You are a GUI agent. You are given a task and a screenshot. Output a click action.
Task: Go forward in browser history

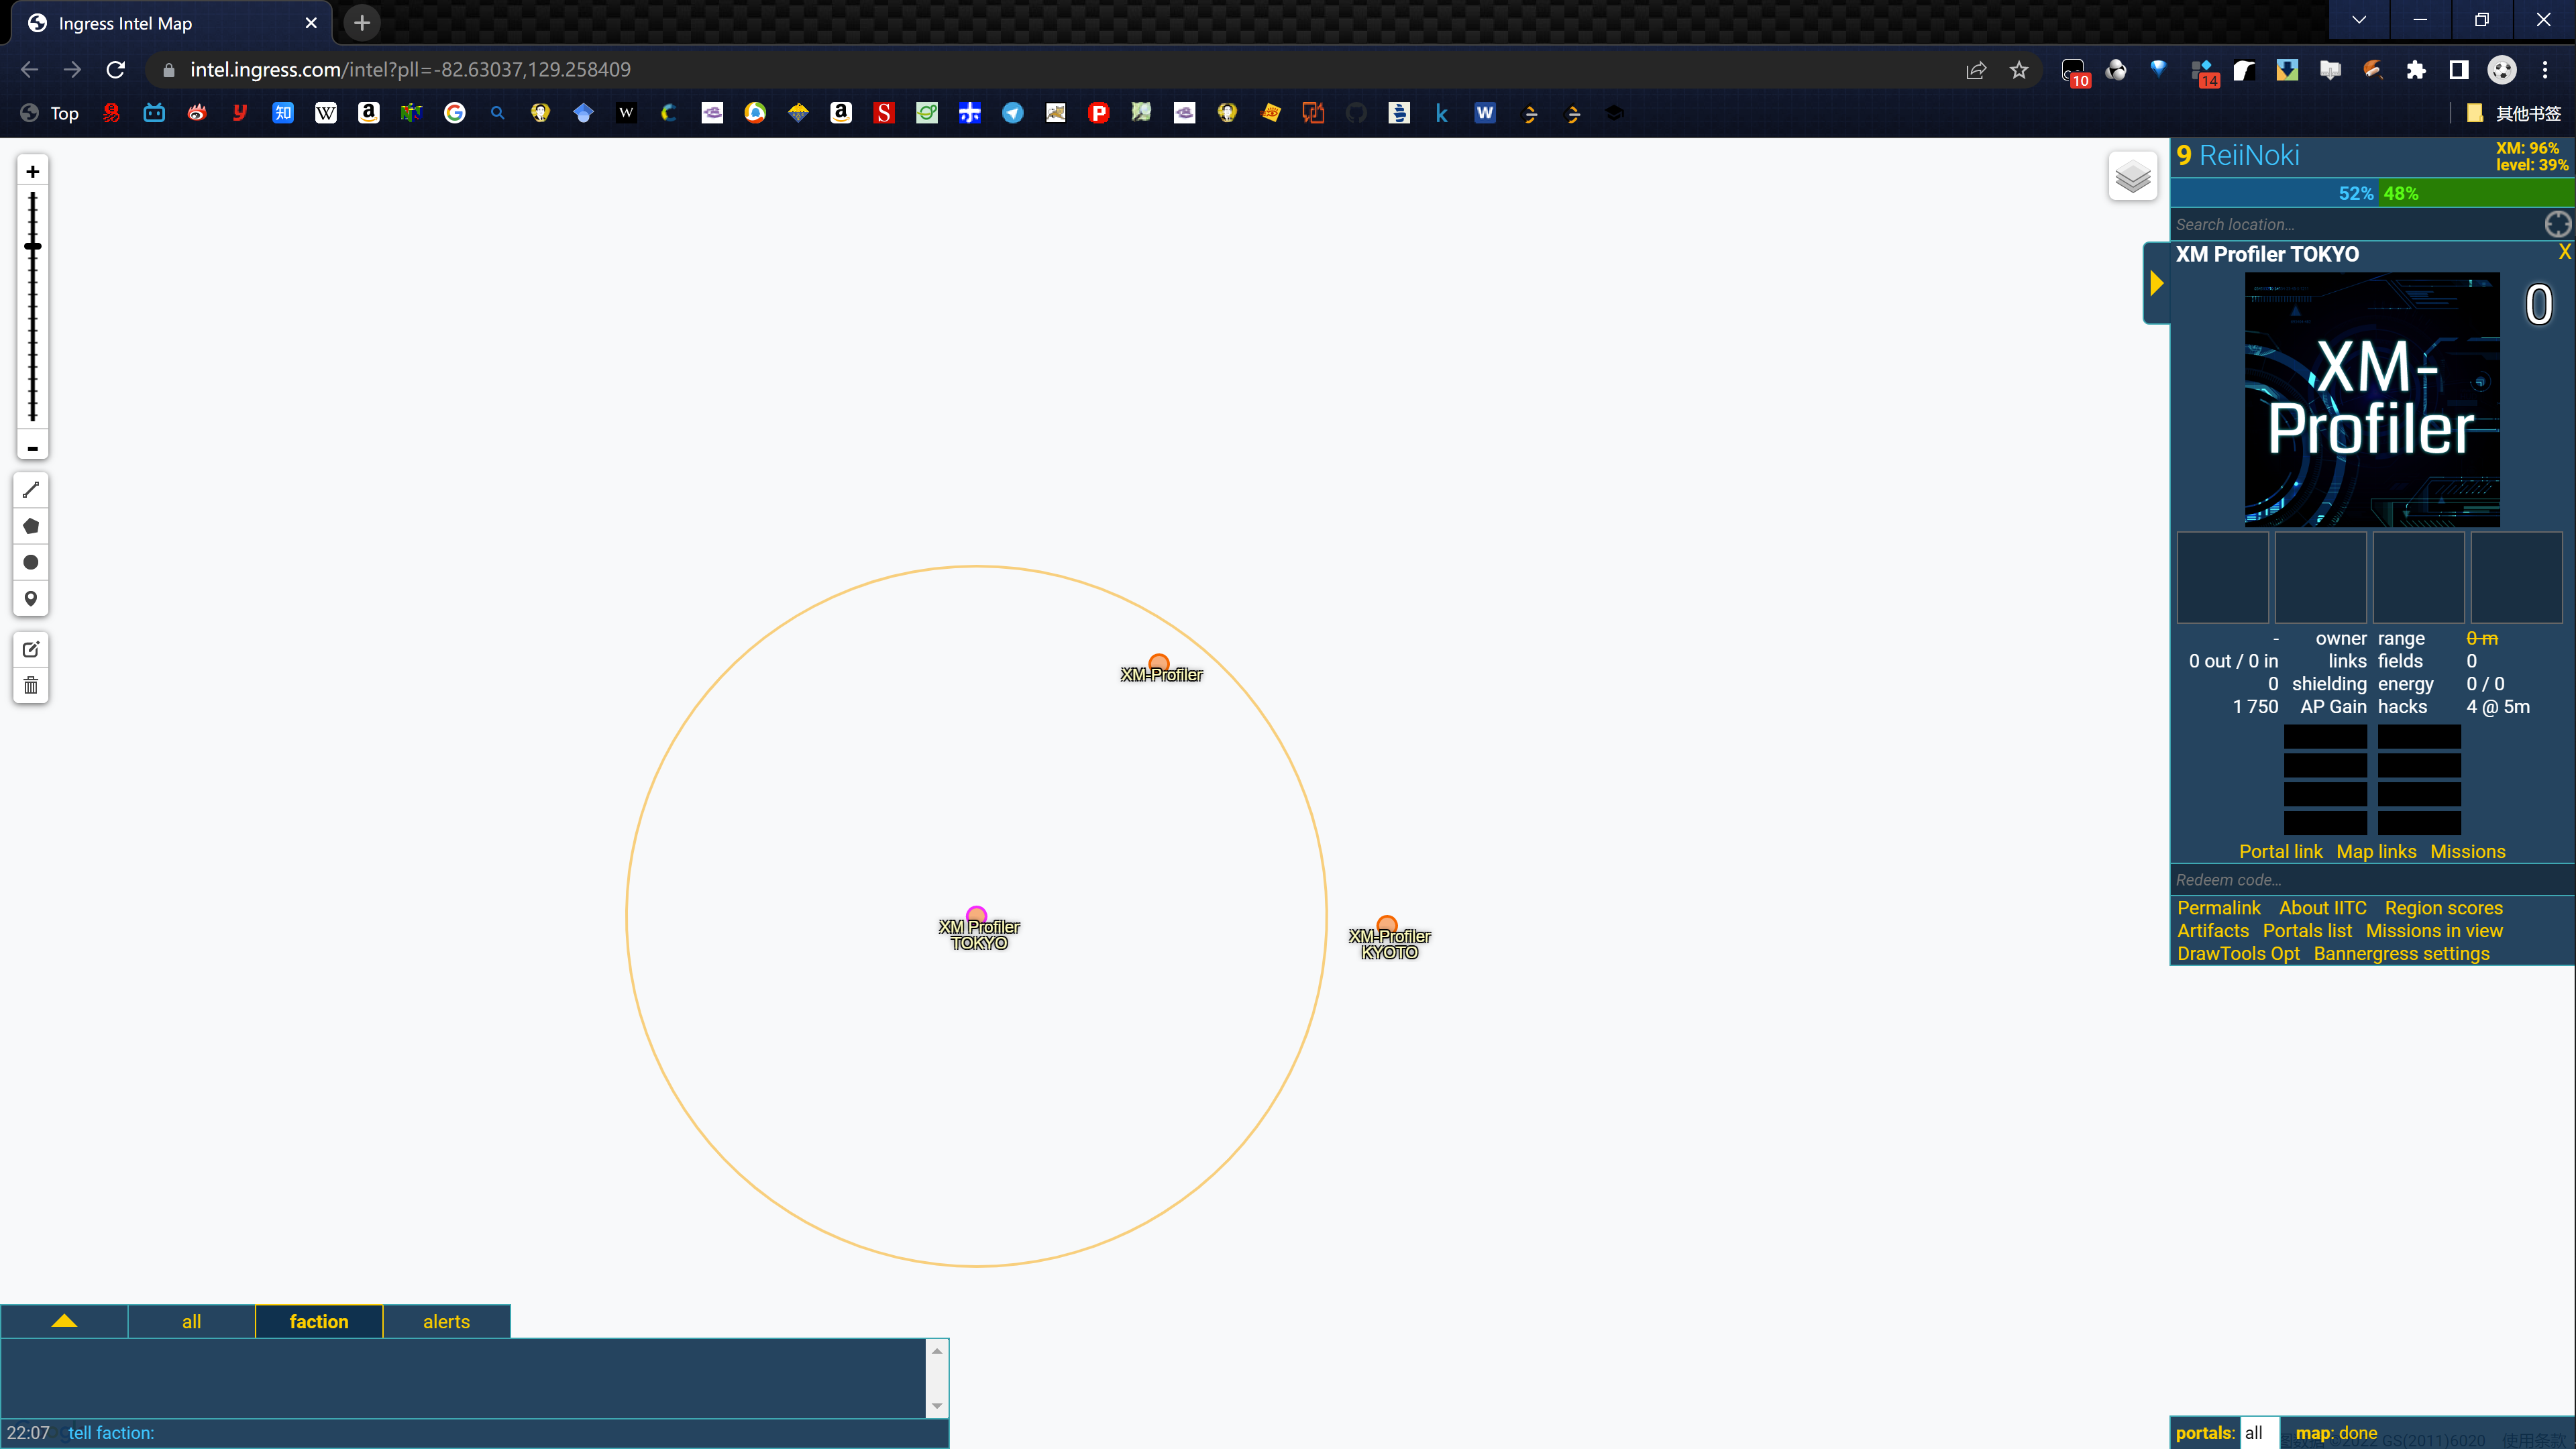click(x=72, y=70)
